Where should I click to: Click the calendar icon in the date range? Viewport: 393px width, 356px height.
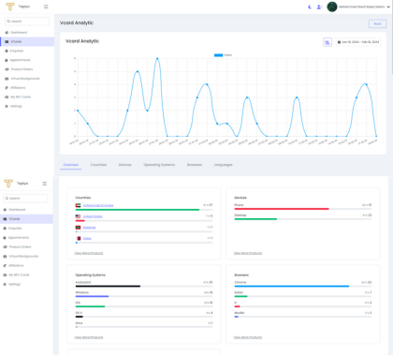(339, 42)
